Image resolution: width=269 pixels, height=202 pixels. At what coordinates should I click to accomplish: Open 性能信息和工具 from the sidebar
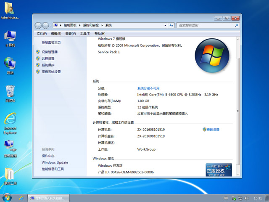pos(53,169)
